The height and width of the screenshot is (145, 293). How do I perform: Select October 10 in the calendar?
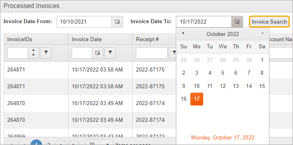(x=196, y=86)
